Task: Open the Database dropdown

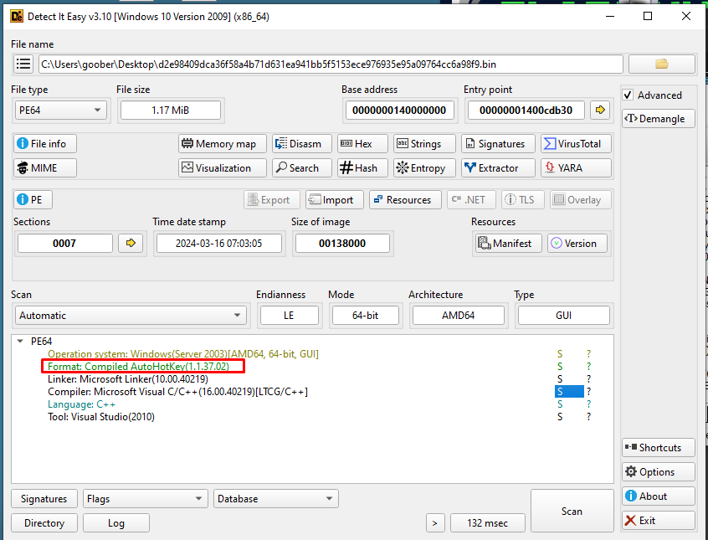Action: point(275,499)
